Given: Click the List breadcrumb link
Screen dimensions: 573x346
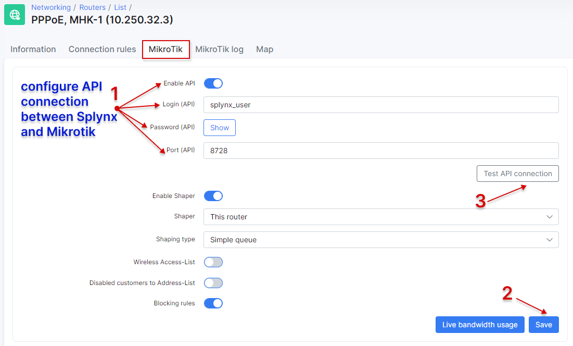Looking at the screenshot, I should click(x=120, y=7).
